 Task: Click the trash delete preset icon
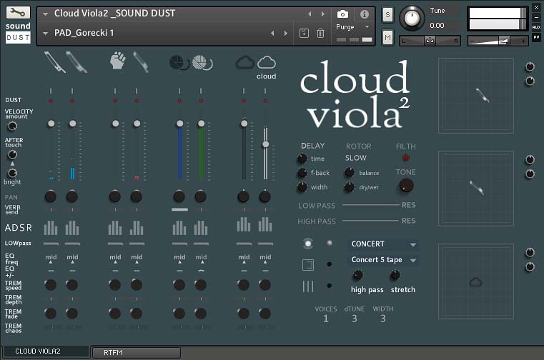pyautogui.click(x=321, y=33)
